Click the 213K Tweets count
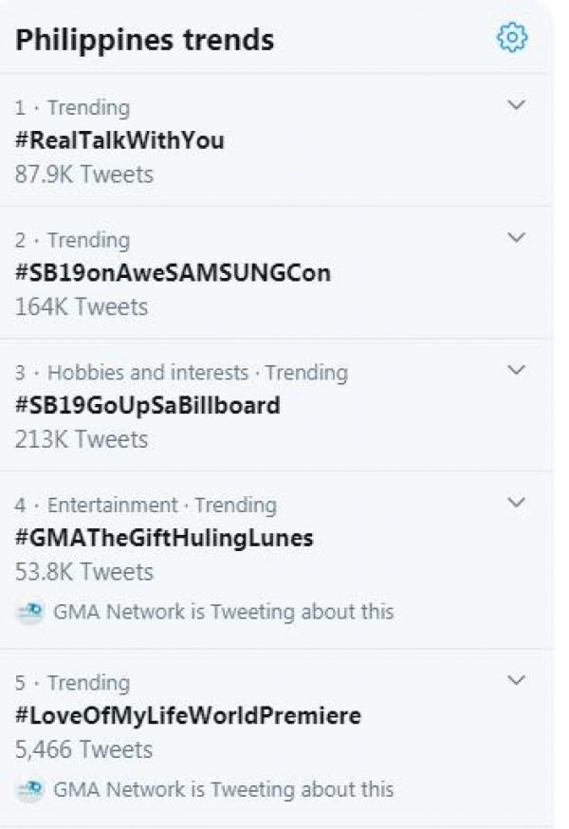 point(82,440)
